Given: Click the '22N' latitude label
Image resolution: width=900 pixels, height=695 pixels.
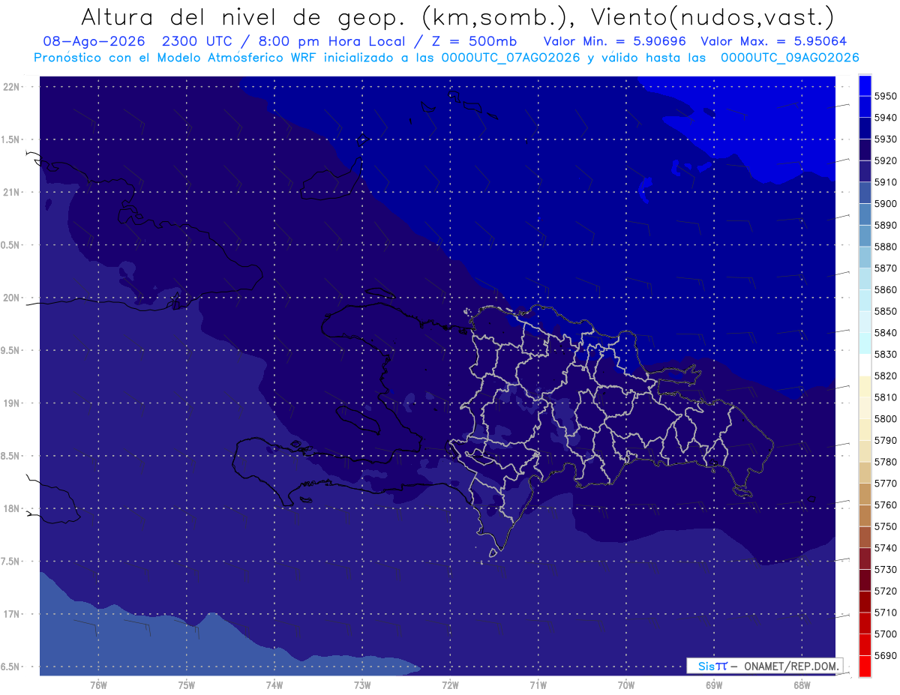Looking at the screenshot, I should (12, 87).
